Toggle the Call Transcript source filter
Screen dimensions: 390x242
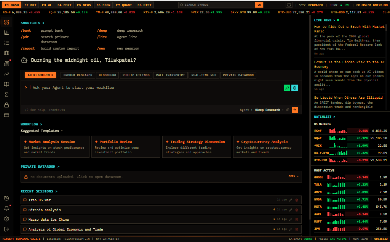point(170,75)
